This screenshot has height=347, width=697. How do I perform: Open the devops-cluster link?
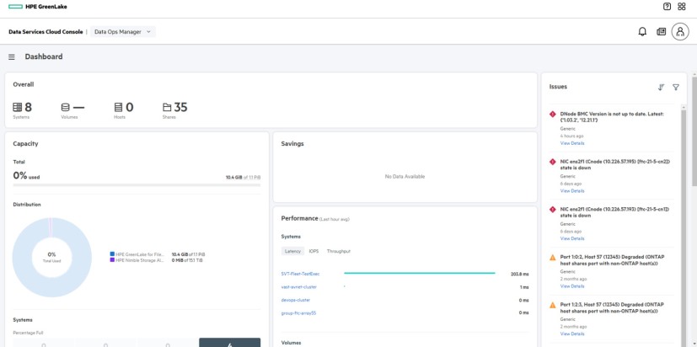point(296,300)
